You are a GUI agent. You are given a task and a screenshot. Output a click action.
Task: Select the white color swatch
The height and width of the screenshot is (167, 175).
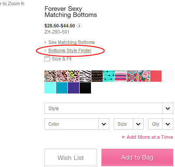click(x=168, y=76)
